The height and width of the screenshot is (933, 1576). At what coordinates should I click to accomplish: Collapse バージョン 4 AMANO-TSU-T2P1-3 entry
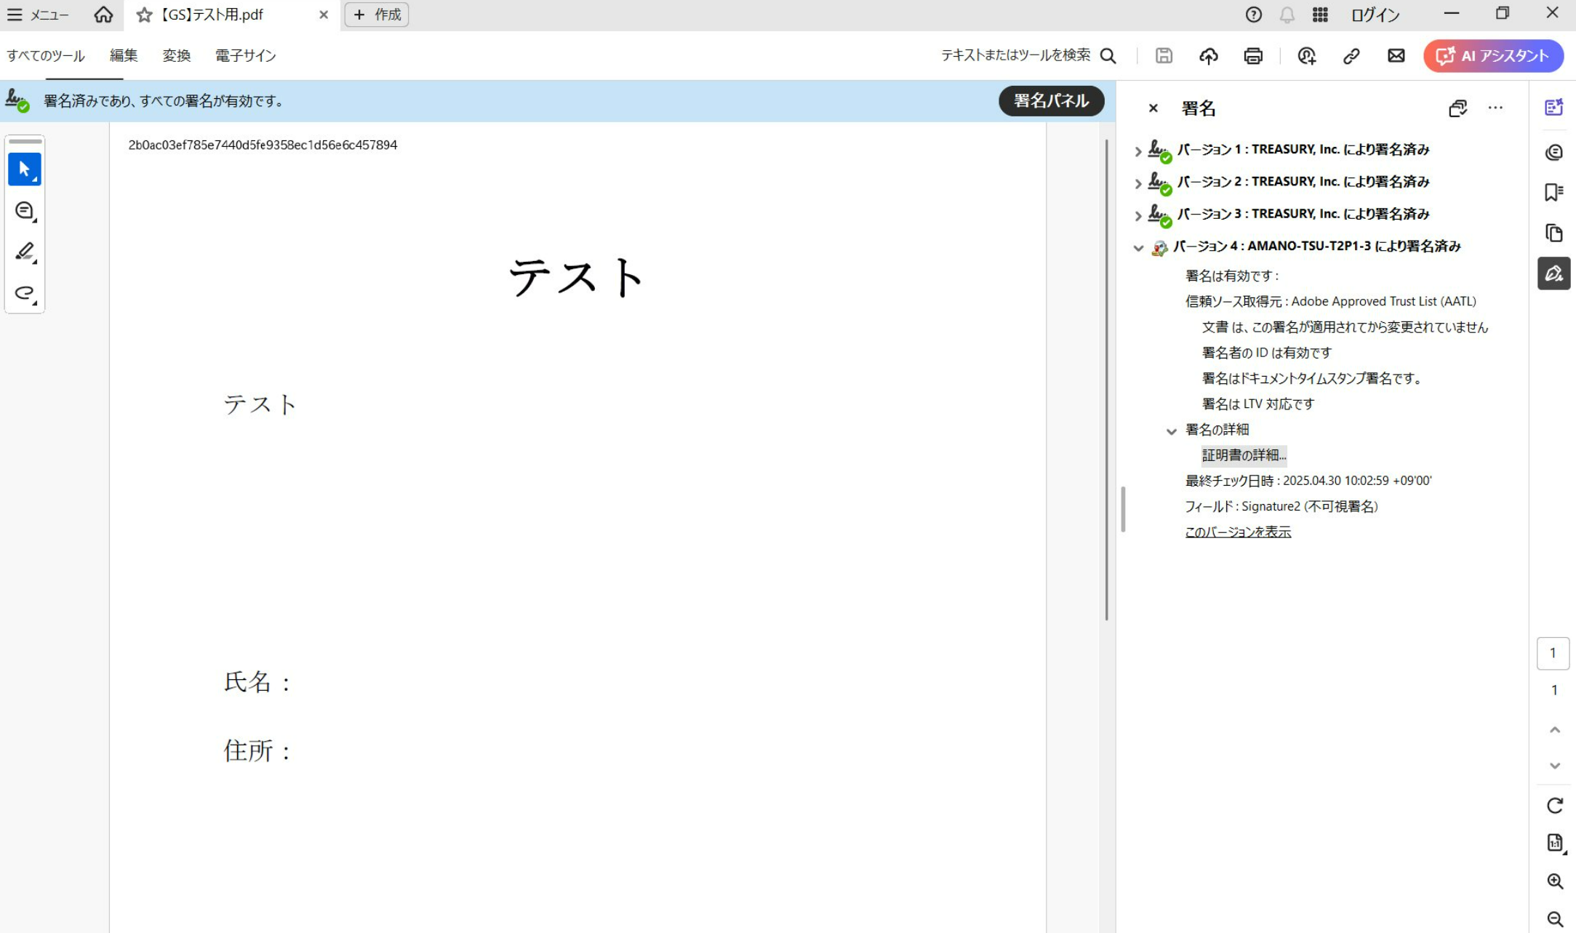pos(1137,247)
